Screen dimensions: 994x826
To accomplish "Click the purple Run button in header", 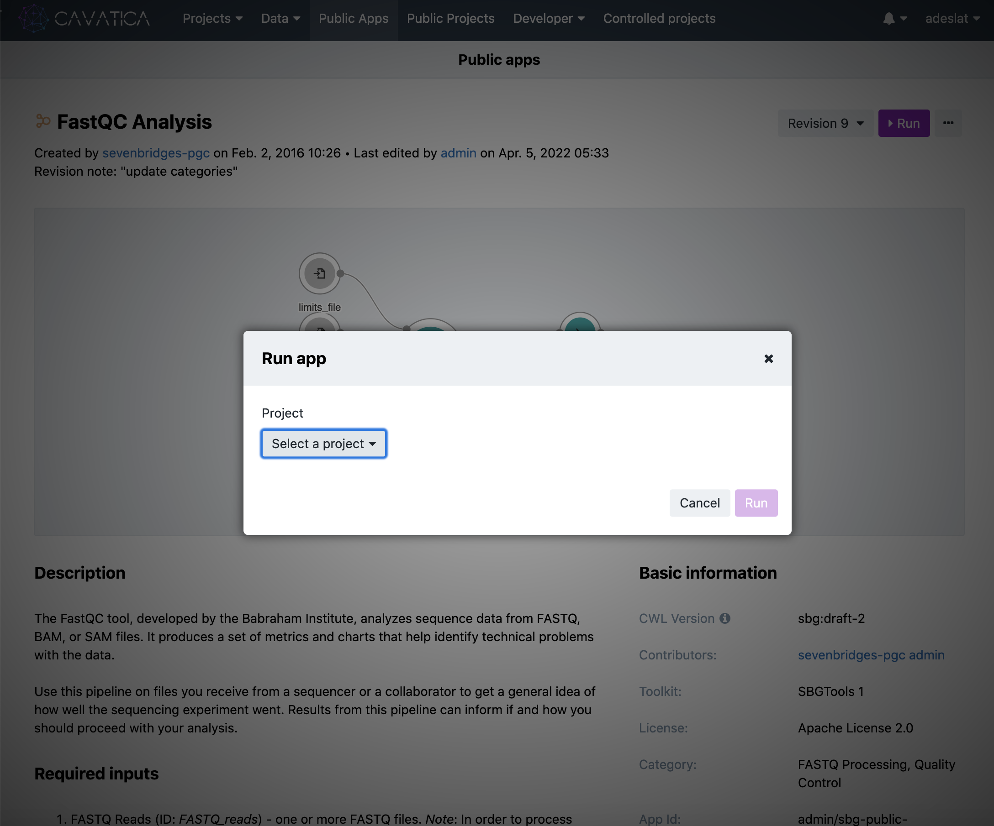I will (x=904, y=123).
